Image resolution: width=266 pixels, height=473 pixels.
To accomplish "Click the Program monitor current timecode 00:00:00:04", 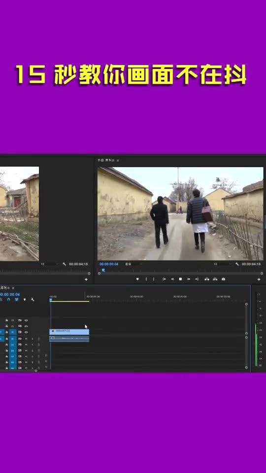I will coord(109,264).
